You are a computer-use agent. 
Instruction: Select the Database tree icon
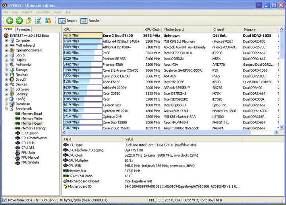(x=12, y=104)
